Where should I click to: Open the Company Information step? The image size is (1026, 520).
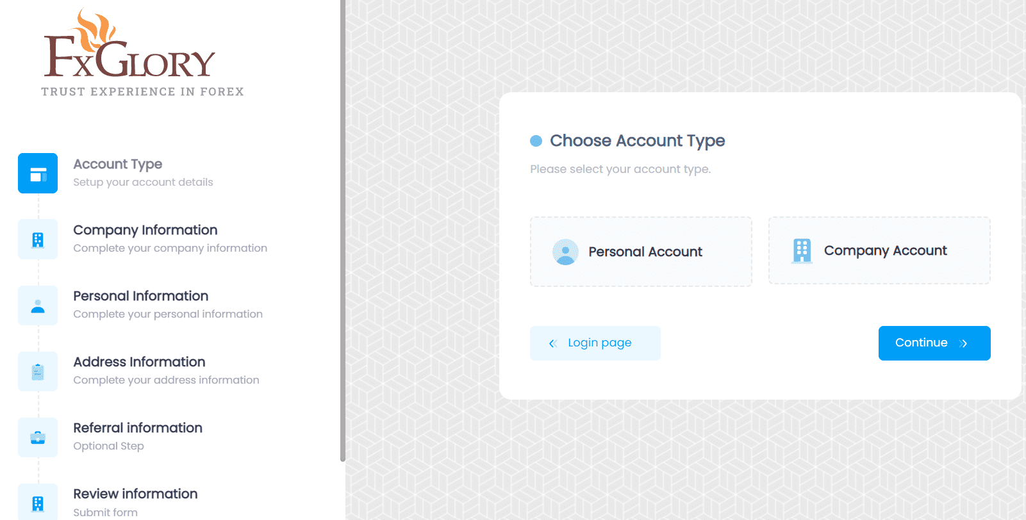pyautogui.click(x=145, y=230)
